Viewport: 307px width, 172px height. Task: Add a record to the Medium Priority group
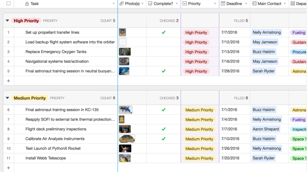(9, 168)
